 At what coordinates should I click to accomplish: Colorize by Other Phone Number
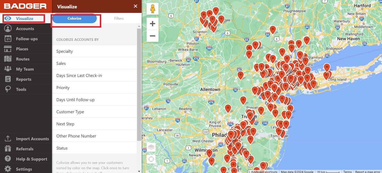tap(95, 136)
